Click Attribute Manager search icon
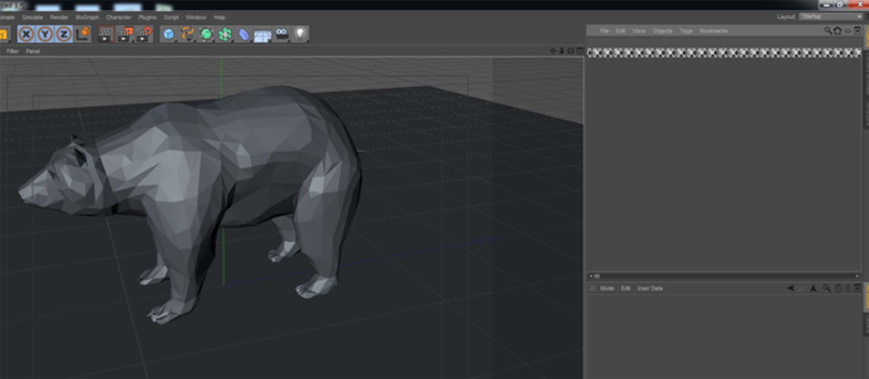The width and height of the screenshot is (869, 379). click(827, 289)
